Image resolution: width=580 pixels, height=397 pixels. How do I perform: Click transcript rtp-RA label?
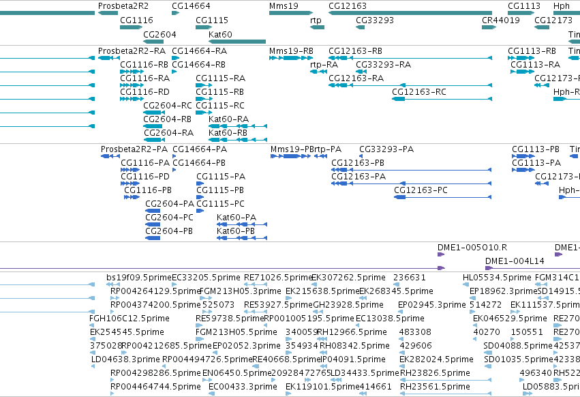coord(324,64)
